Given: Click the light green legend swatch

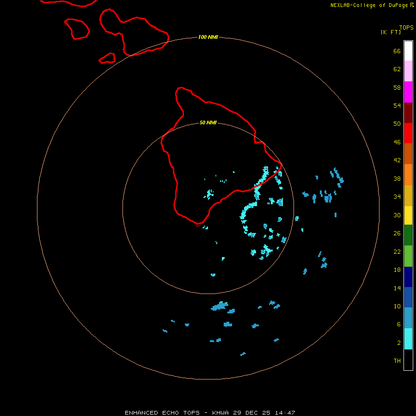Looking at the screenshot, I should [x=408, y=256].
